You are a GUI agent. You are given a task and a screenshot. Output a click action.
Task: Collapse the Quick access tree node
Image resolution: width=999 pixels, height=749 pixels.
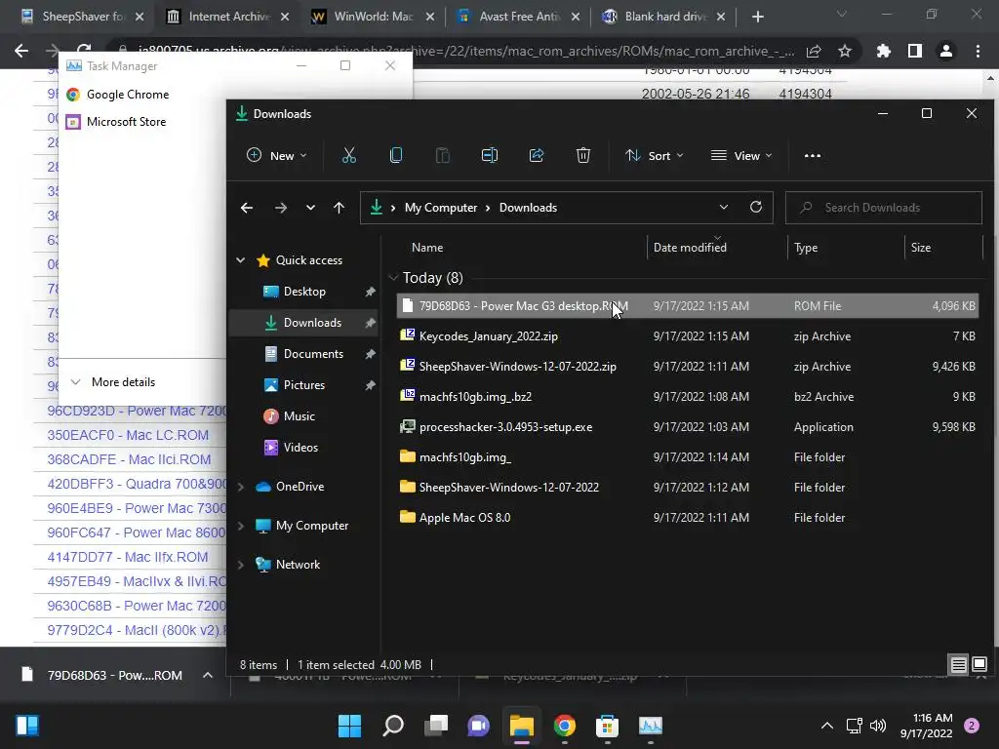[241, 259]
